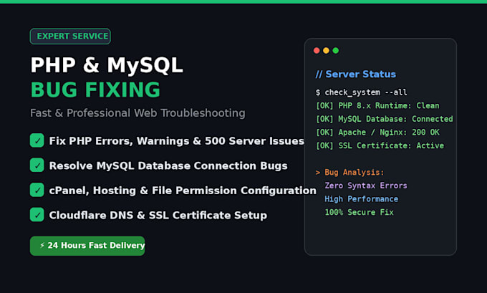Click 'Resolve MySQL Database Connection Bugs' text
Viewport: 487px width, 293px height.
pos(168,165)
